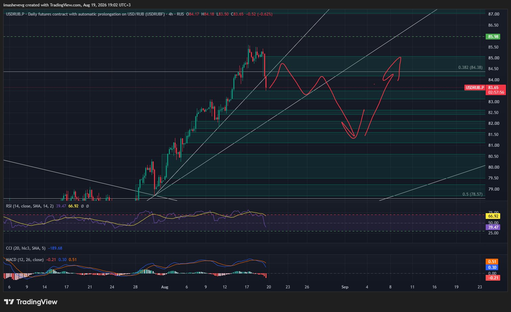Click the 85.50 price axis label
This screenshot has width=511, height=312.
tap(493, 47)
